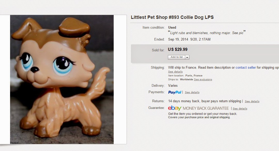Click the MONEY BACK GUARANTEE text
Screen dimensions: 279x151
pos(206,108)
